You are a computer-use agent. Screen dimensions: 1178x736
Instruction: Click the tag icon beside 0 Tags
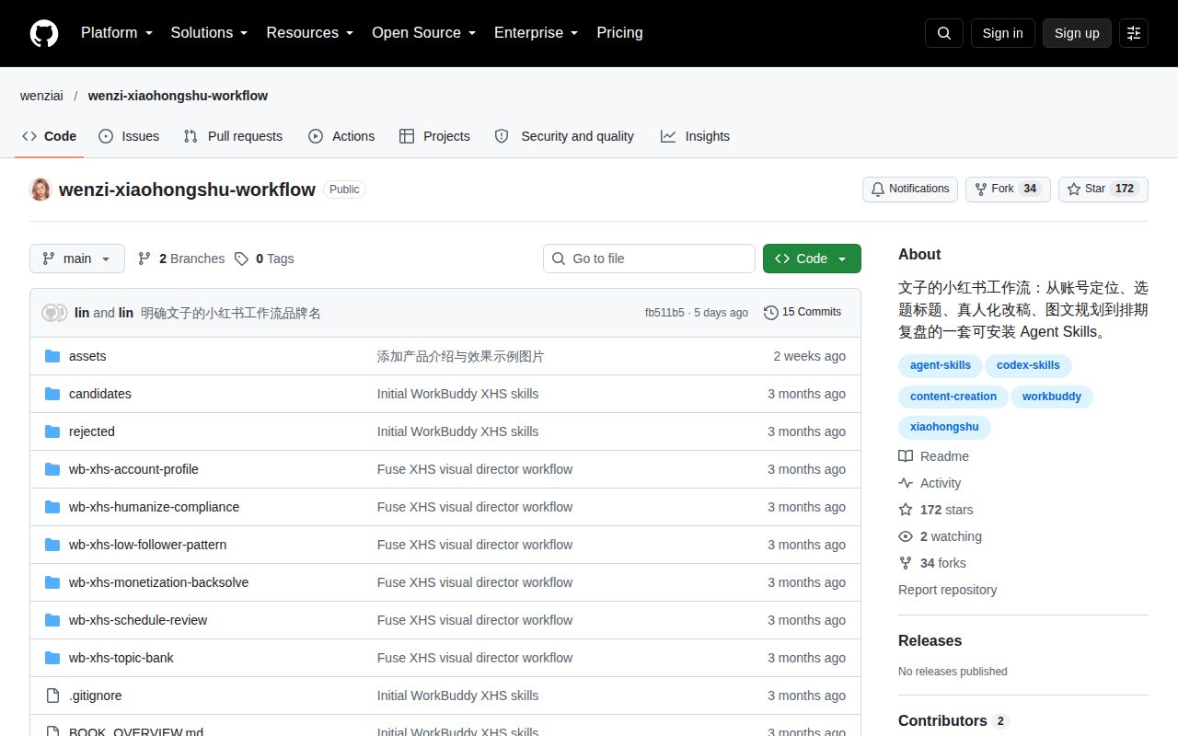point(241,259)
